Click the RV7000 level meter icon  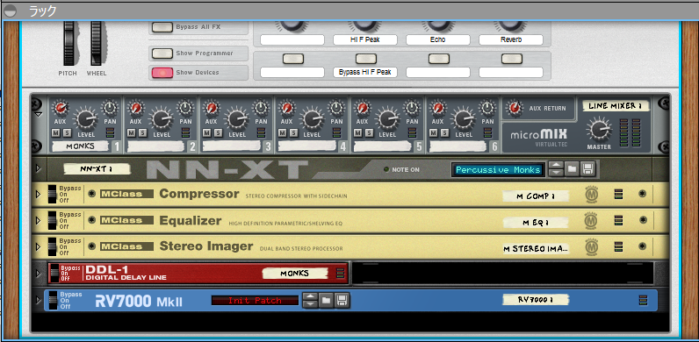pos(643,300)
